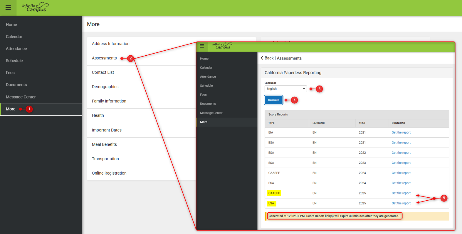Viewport: 462px width, 234px height.
Task: Click highlighted ESA type cell for 2025
Action: (x=271, y=203)
